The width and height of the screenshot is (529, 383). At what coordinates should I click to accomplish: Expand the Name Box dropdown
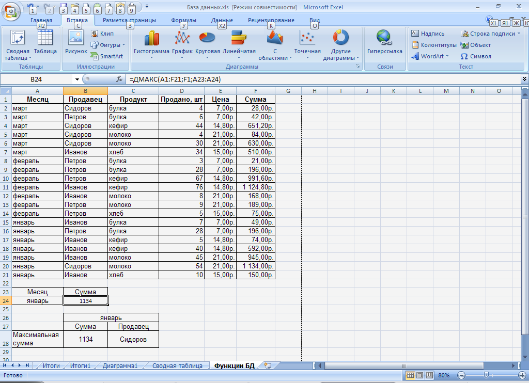coord(77,79)
